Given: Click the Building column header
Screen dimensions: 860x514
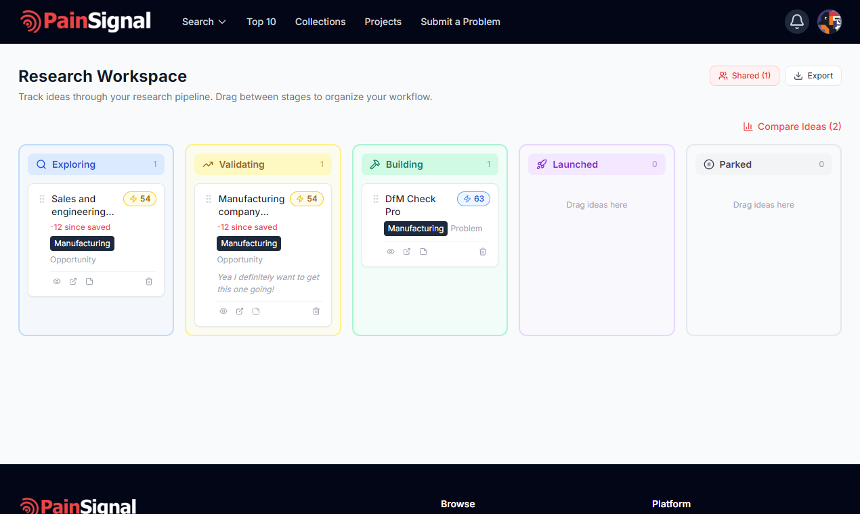Looking at the screenshot, I should click(x=430, y=164).
